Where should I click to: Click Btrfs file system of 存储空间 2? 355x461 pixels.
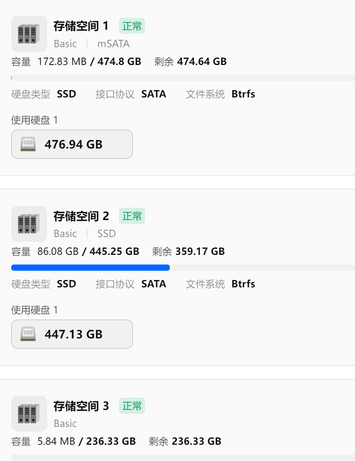[x=243, y=284]
